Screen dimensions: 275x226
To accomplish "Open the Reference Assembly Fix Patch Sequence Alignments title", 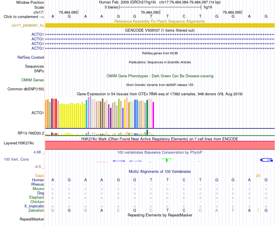I will (159, 21).
